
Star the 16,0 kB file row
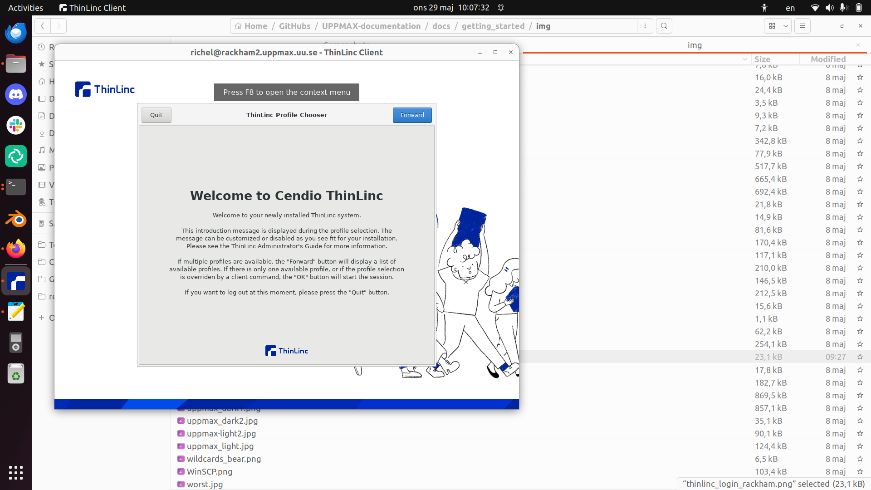click(860, 77)
